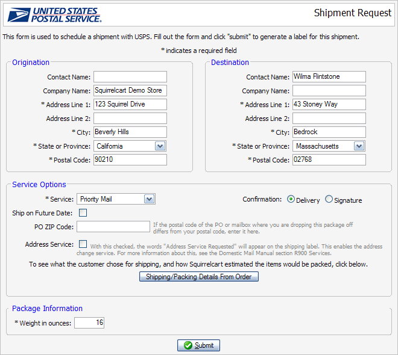
Task: Click Origination City field Beverly Hills
Action: click(x=130, y=132)
